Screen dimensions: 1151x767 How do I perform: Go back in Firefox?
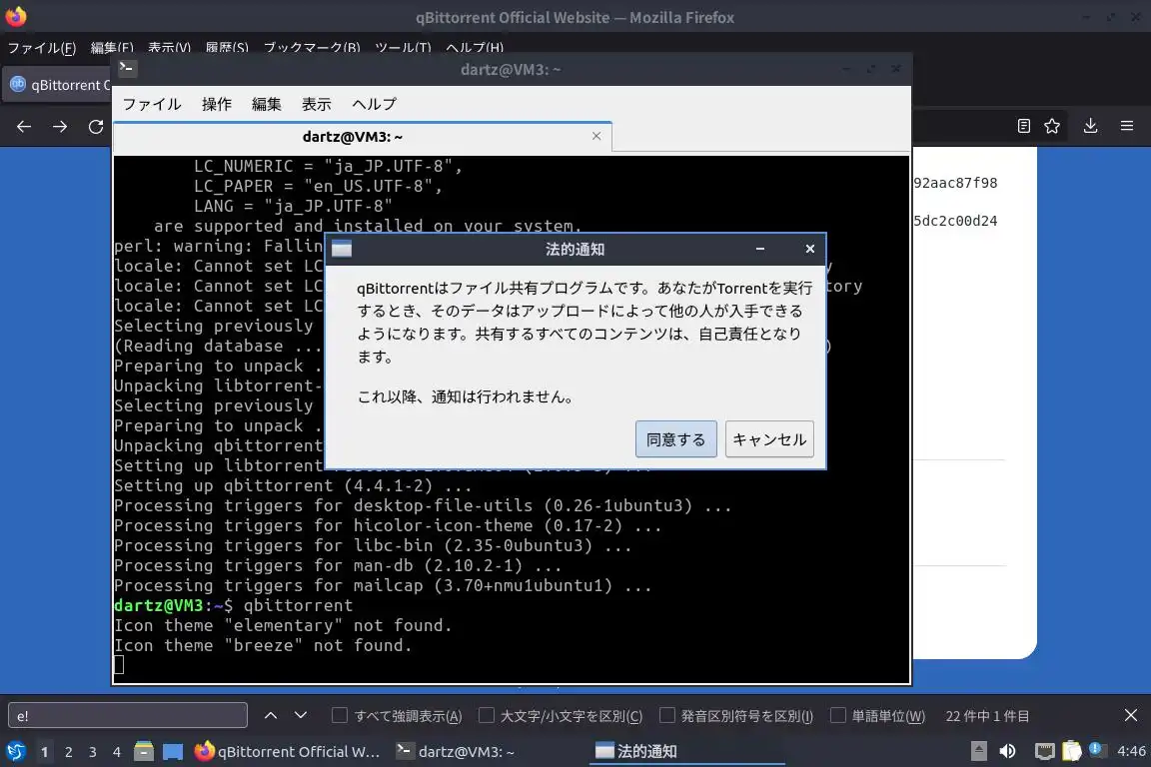24,126
